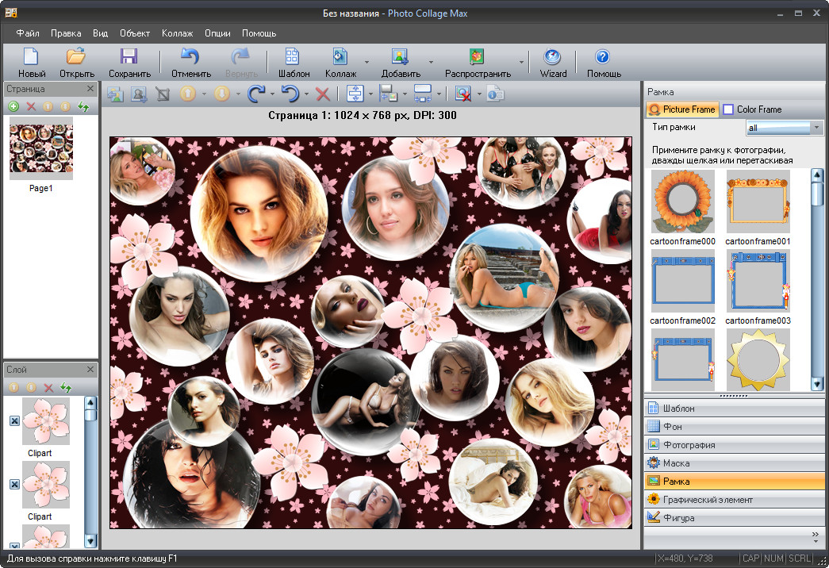Toggle visibility of the second Clipart layer
The height and width of the screenshot is (568, 829).
[x=14, y=484]
